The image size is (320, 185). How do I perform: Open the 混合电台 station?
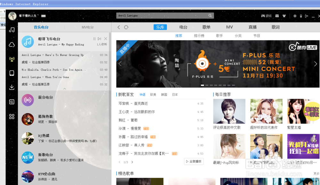(x=64, y=100)
